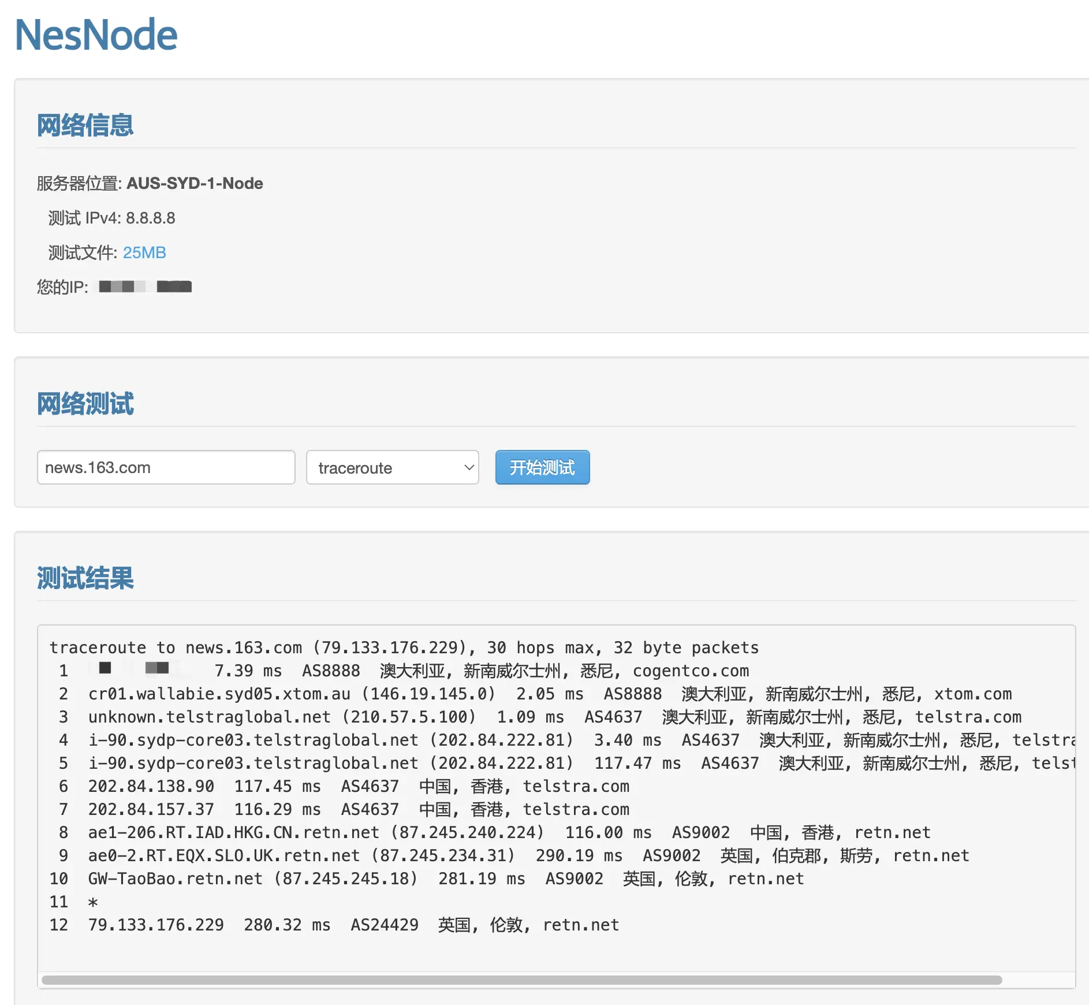This screenshot has width=1089, height=1005.
Task: Select the 网络测试 section heading
Action: [x=85, y=404]
